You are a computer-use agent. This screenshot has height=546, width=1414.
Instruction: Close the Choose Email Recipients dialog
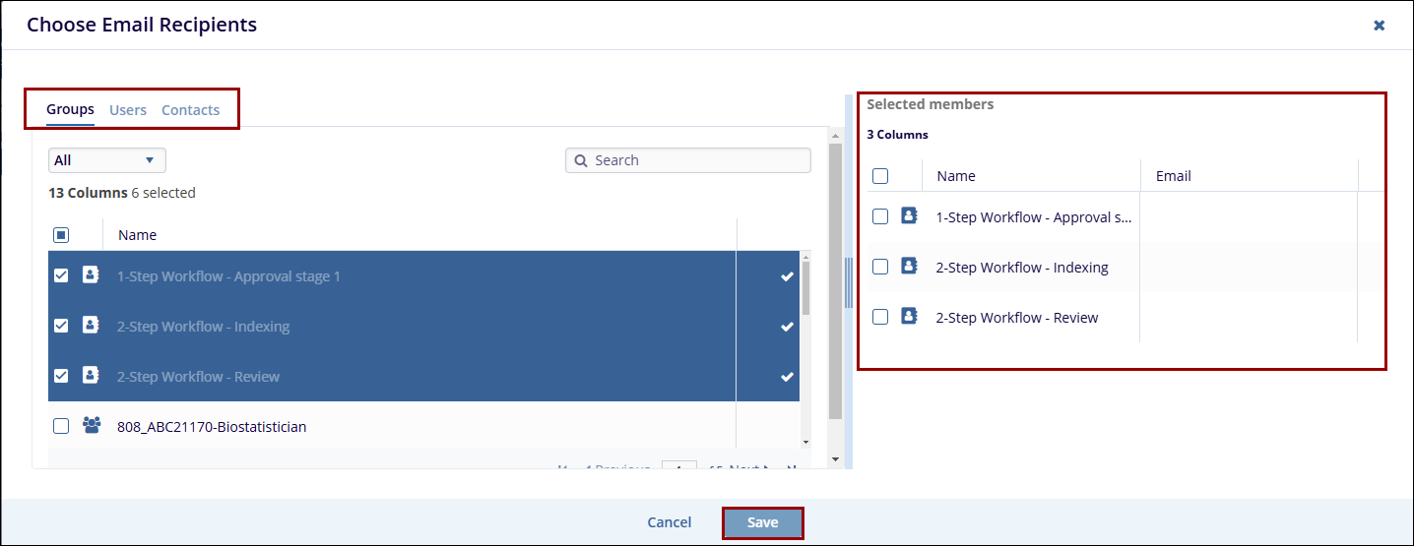1379,26
